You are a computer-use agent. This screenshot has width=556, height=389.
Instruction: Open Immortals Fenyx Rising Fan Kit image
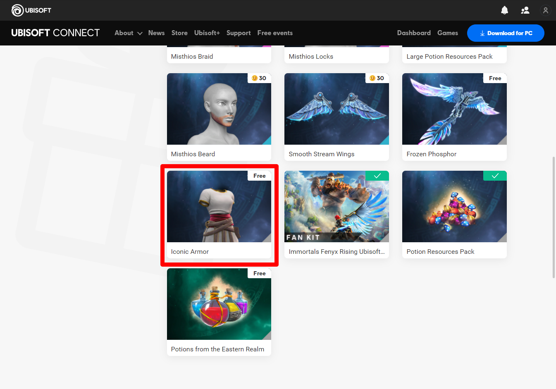336,207
